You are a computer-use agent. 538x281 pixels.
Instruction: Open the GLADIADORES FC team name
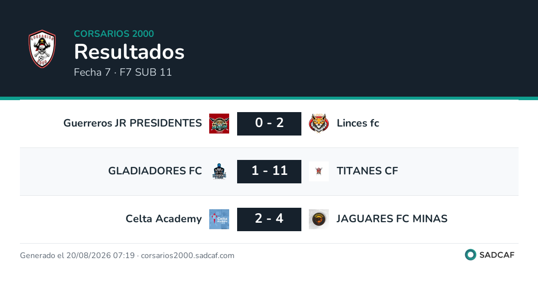155,171
